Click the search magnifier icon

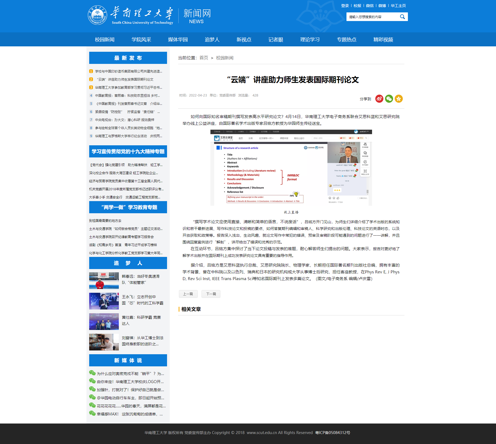(403, 16)
